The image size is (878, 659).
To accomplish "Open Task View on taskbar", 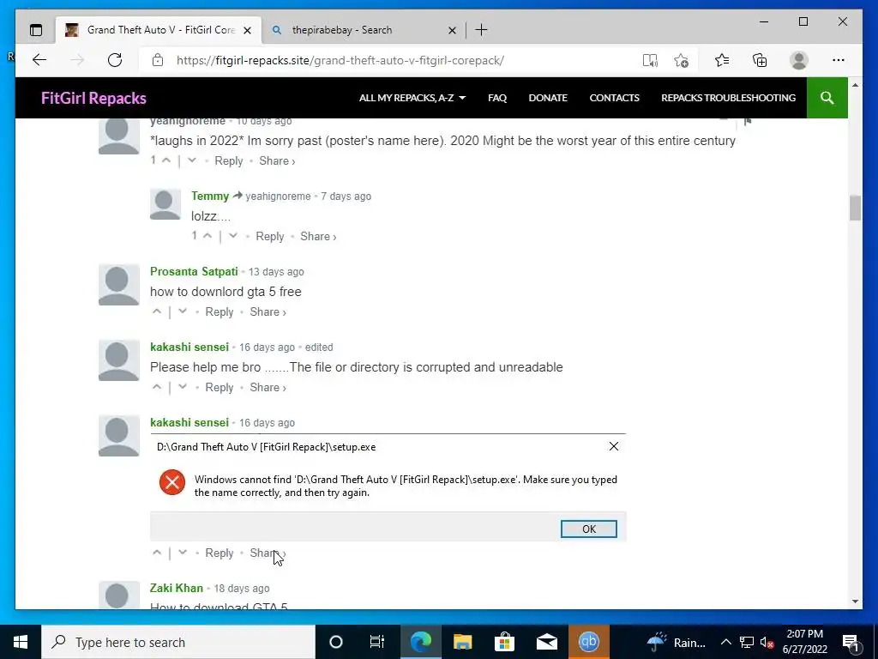I will tap(377, 642).
